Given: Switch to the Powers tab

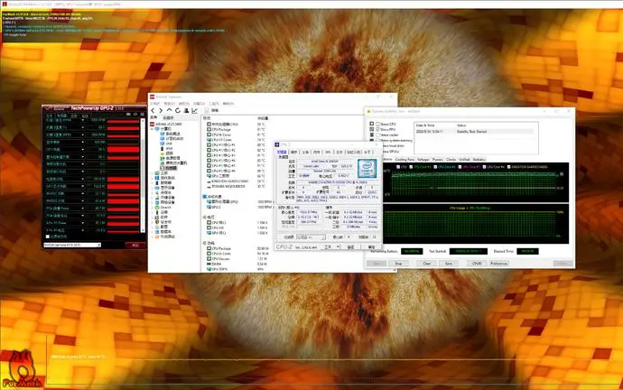Looking at the screenshot, I should pos(438,159).
